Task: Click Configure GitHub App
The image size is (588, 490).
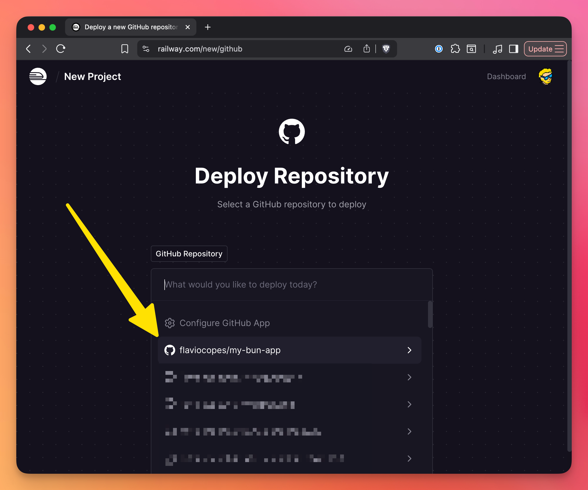Action: (x=224, y=323)
